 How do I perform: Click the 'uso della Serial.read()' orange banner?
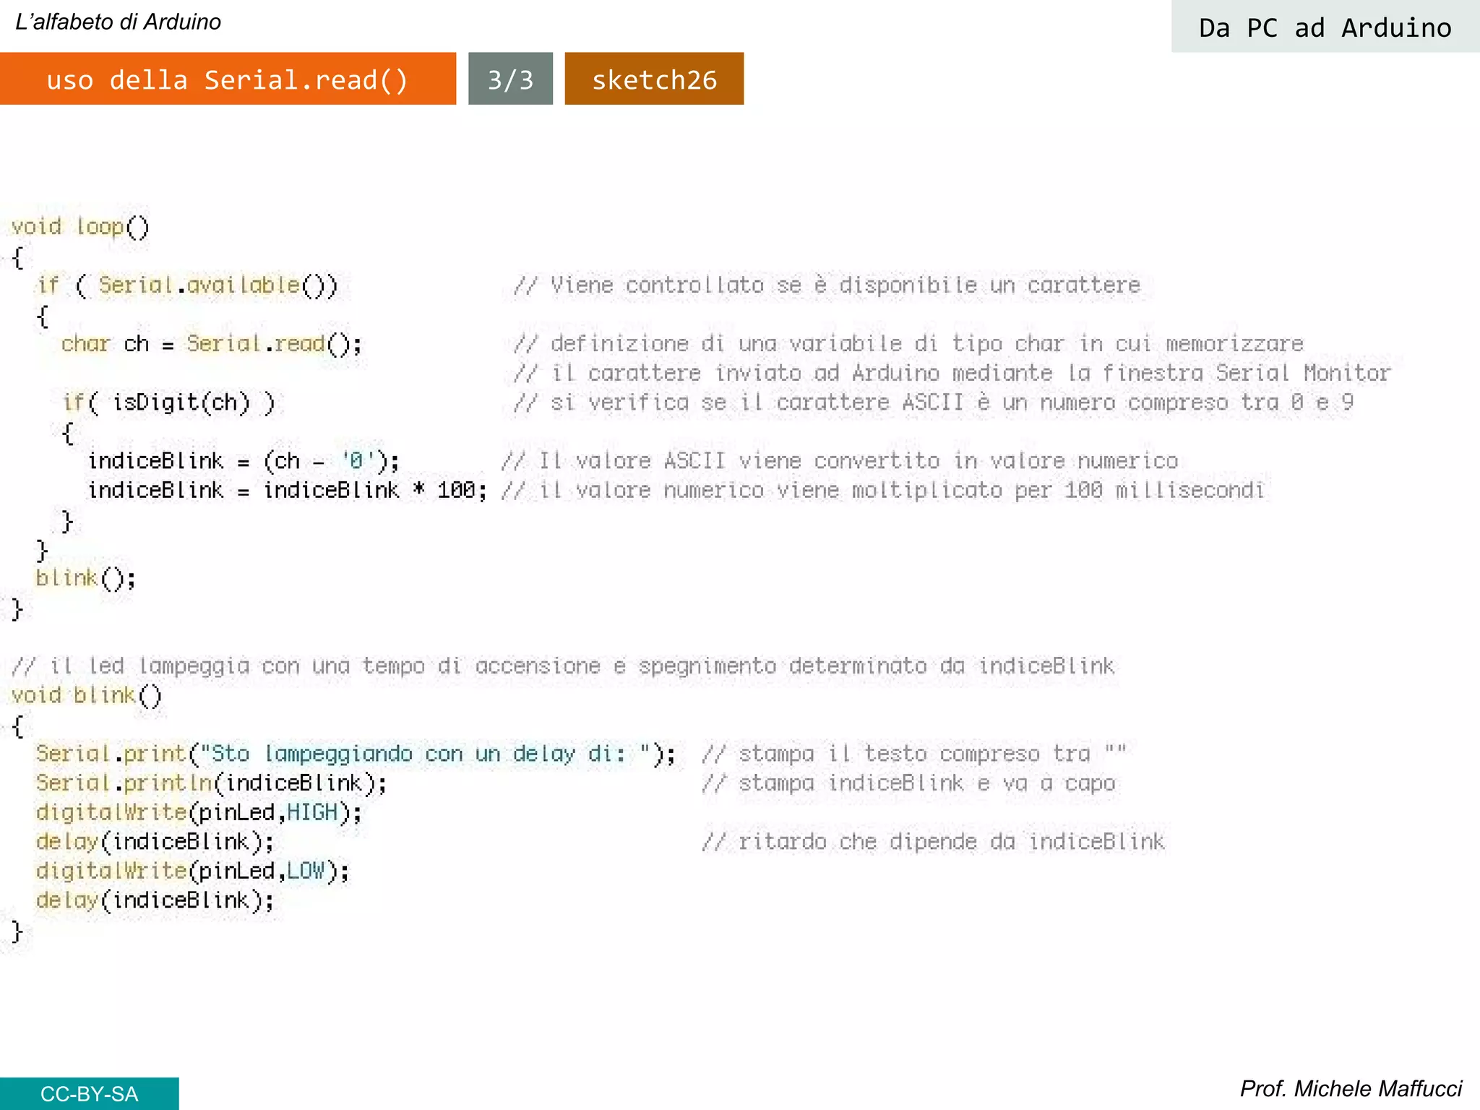tap(227, 79)
